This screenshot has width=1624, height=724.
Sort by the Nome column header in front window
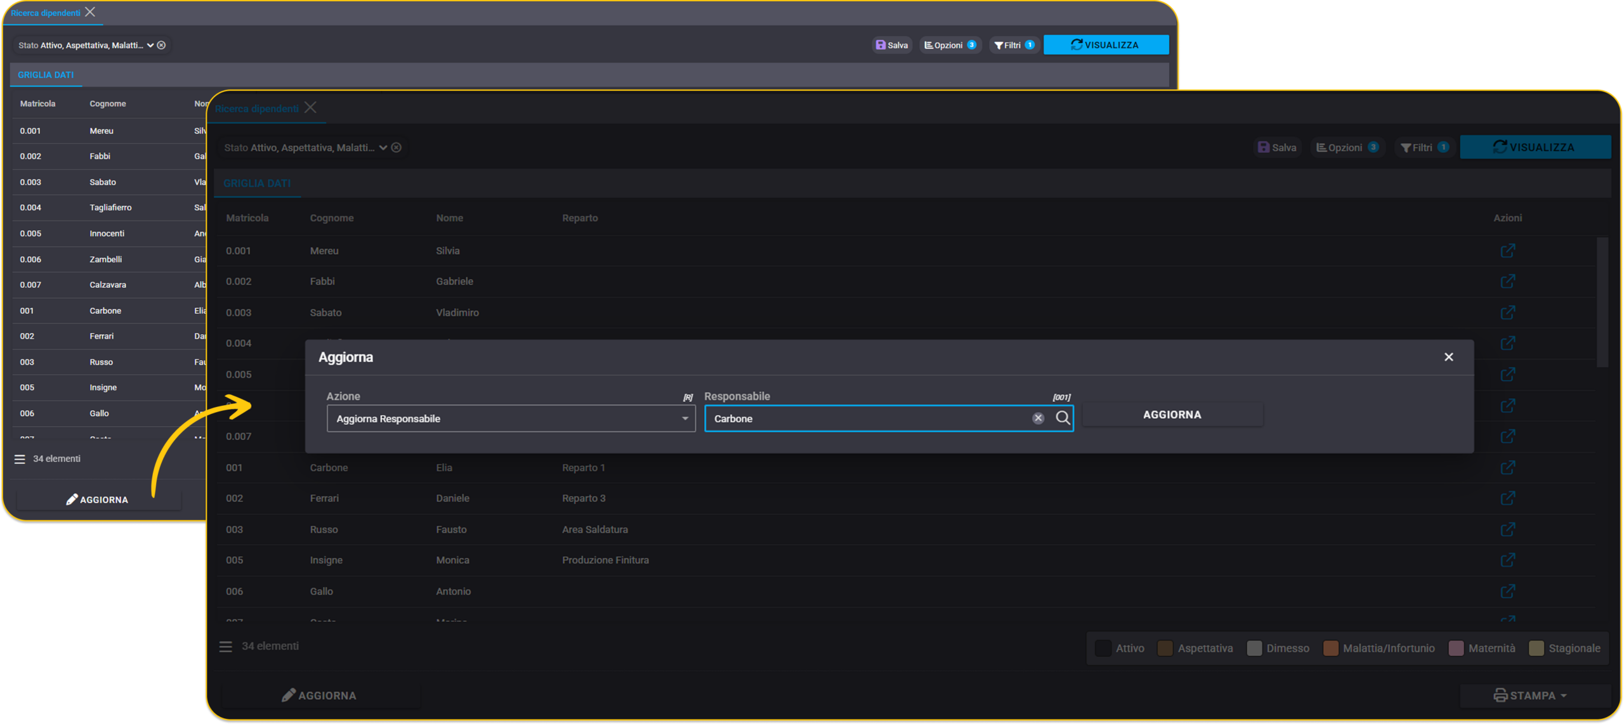coord(449,218)
